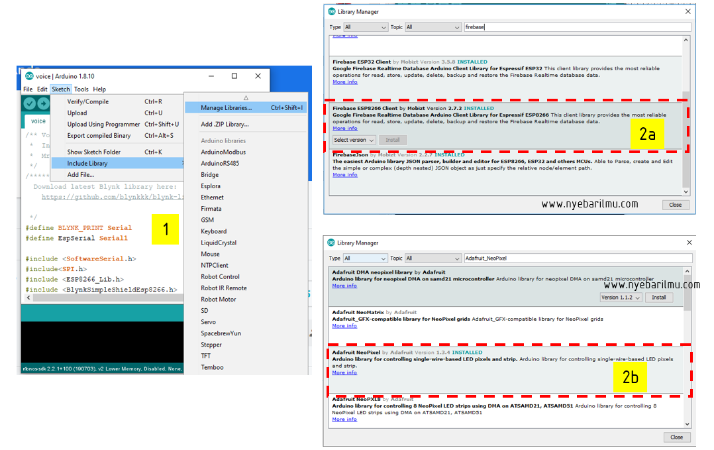Select the Robot Control library
This screenshot has height=450, width=714.
coord(220,277)
